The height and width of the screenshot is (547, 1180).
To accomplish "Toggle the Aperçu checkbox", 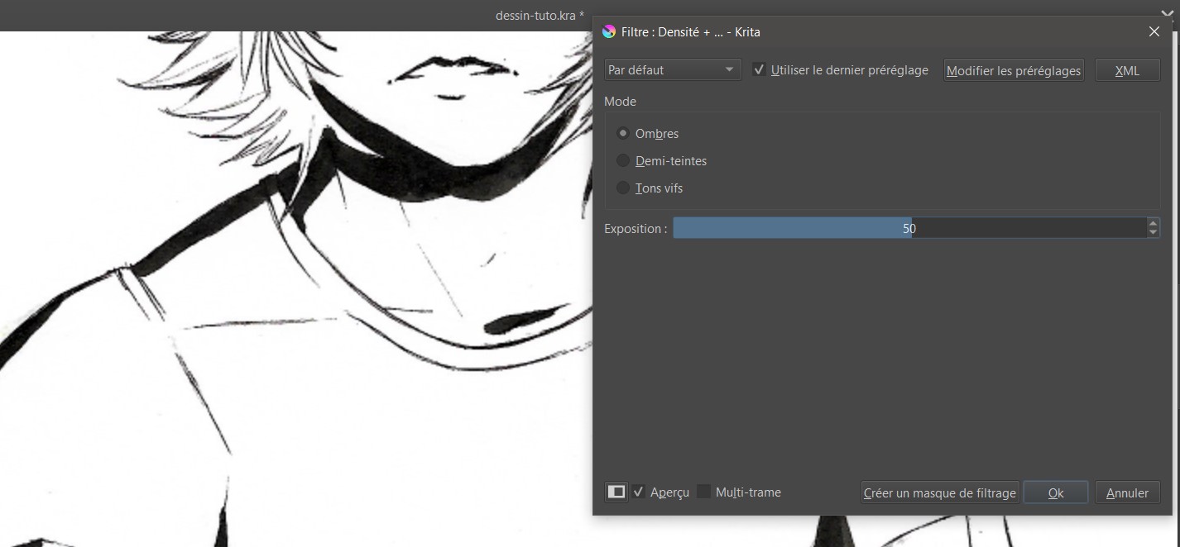I will point(639,492).
